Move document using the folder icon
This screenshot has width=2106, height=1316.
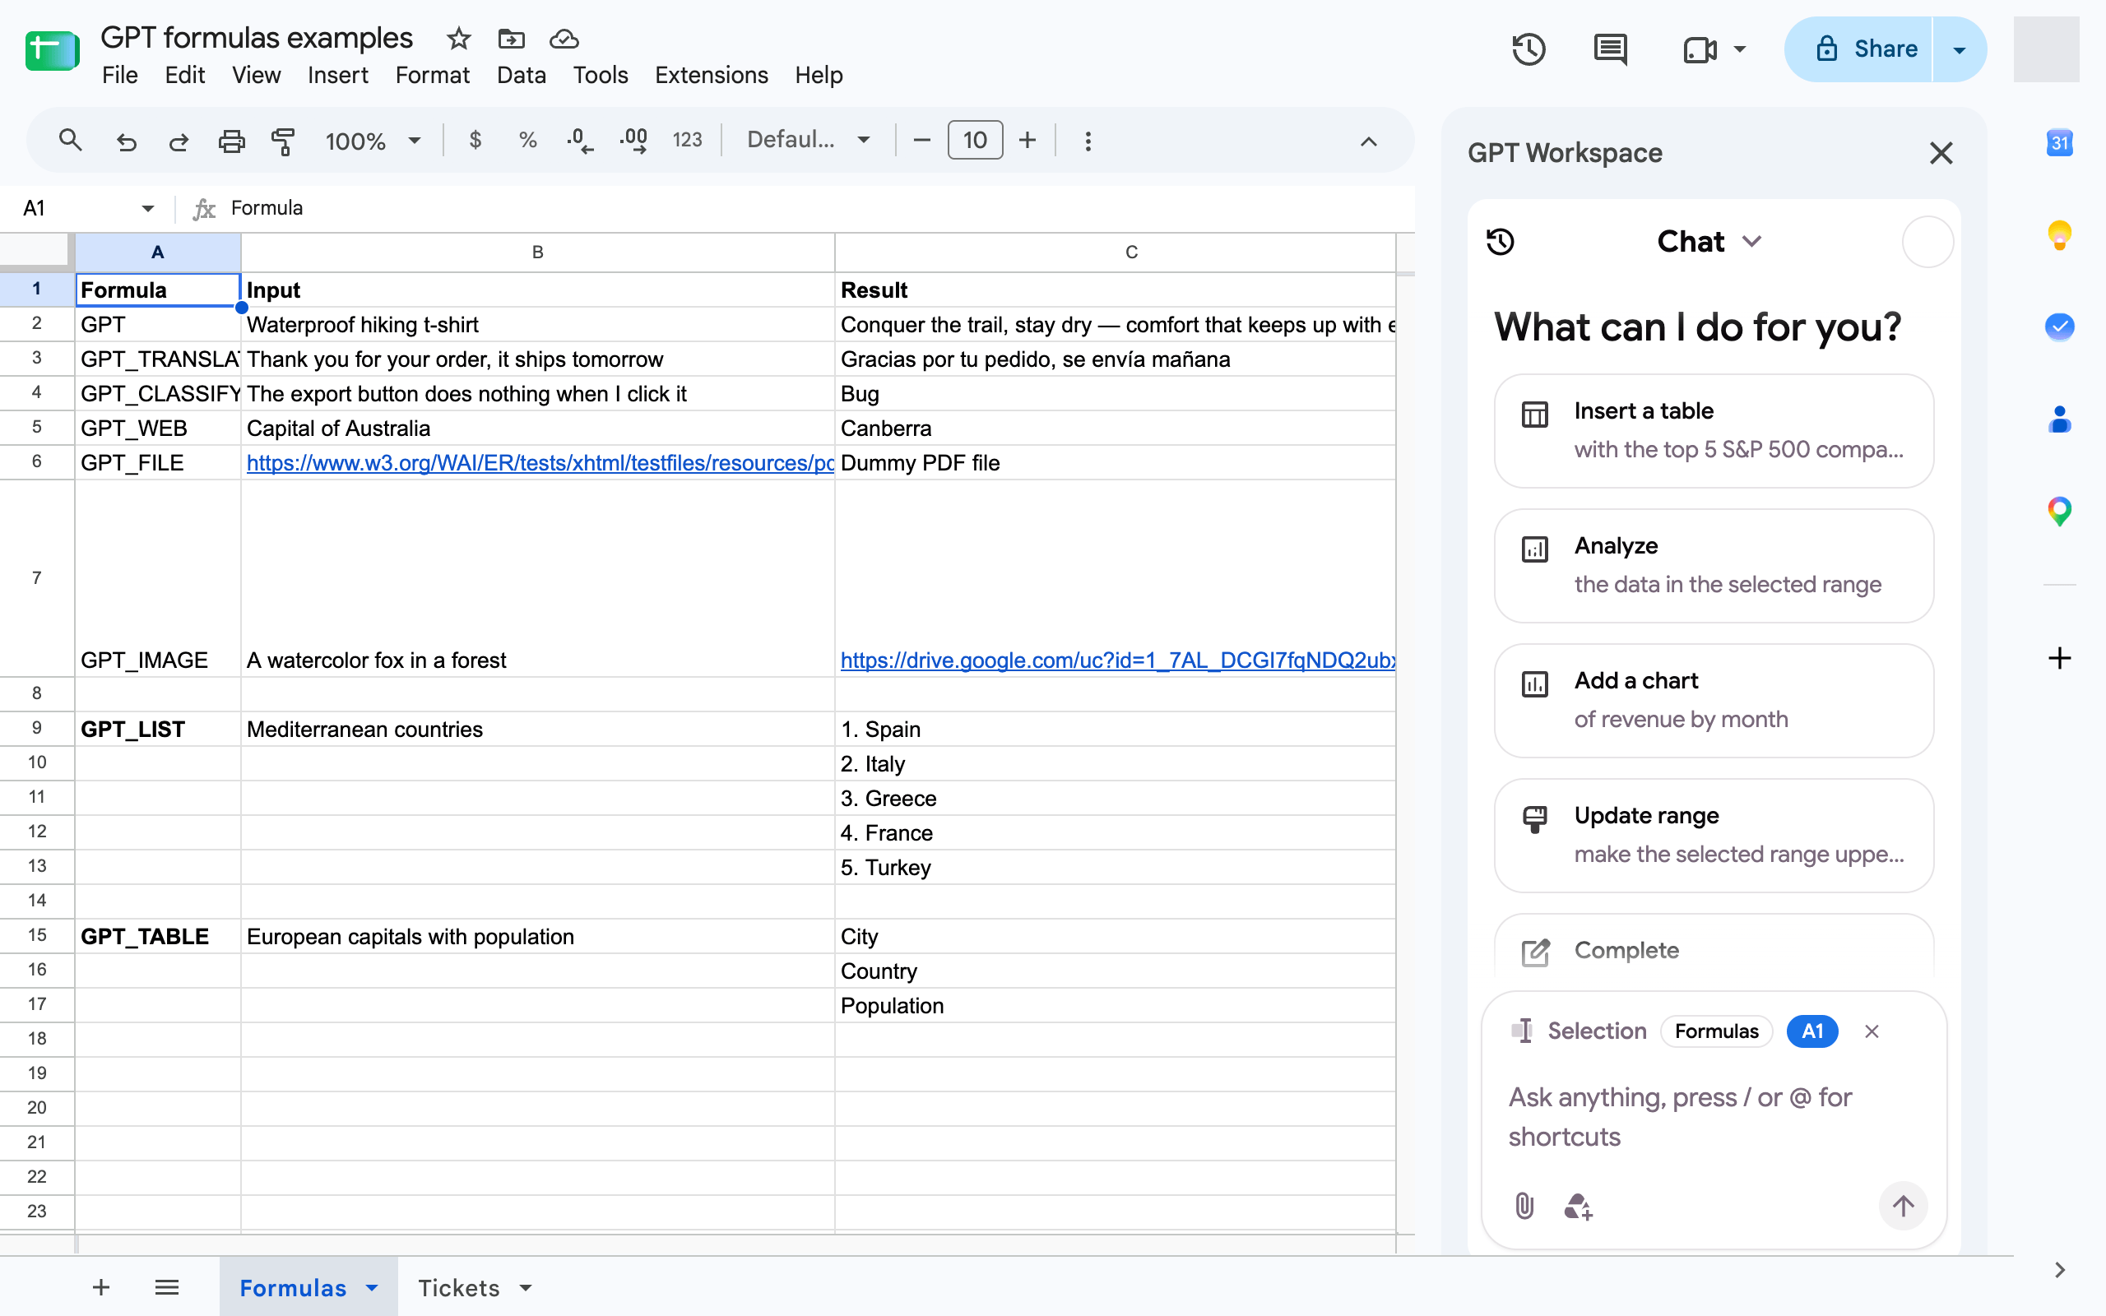tap(512, 39)
